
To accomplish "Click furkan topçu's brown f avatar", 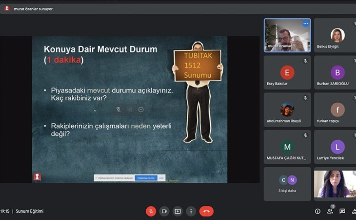I will [x=338, y=110].
